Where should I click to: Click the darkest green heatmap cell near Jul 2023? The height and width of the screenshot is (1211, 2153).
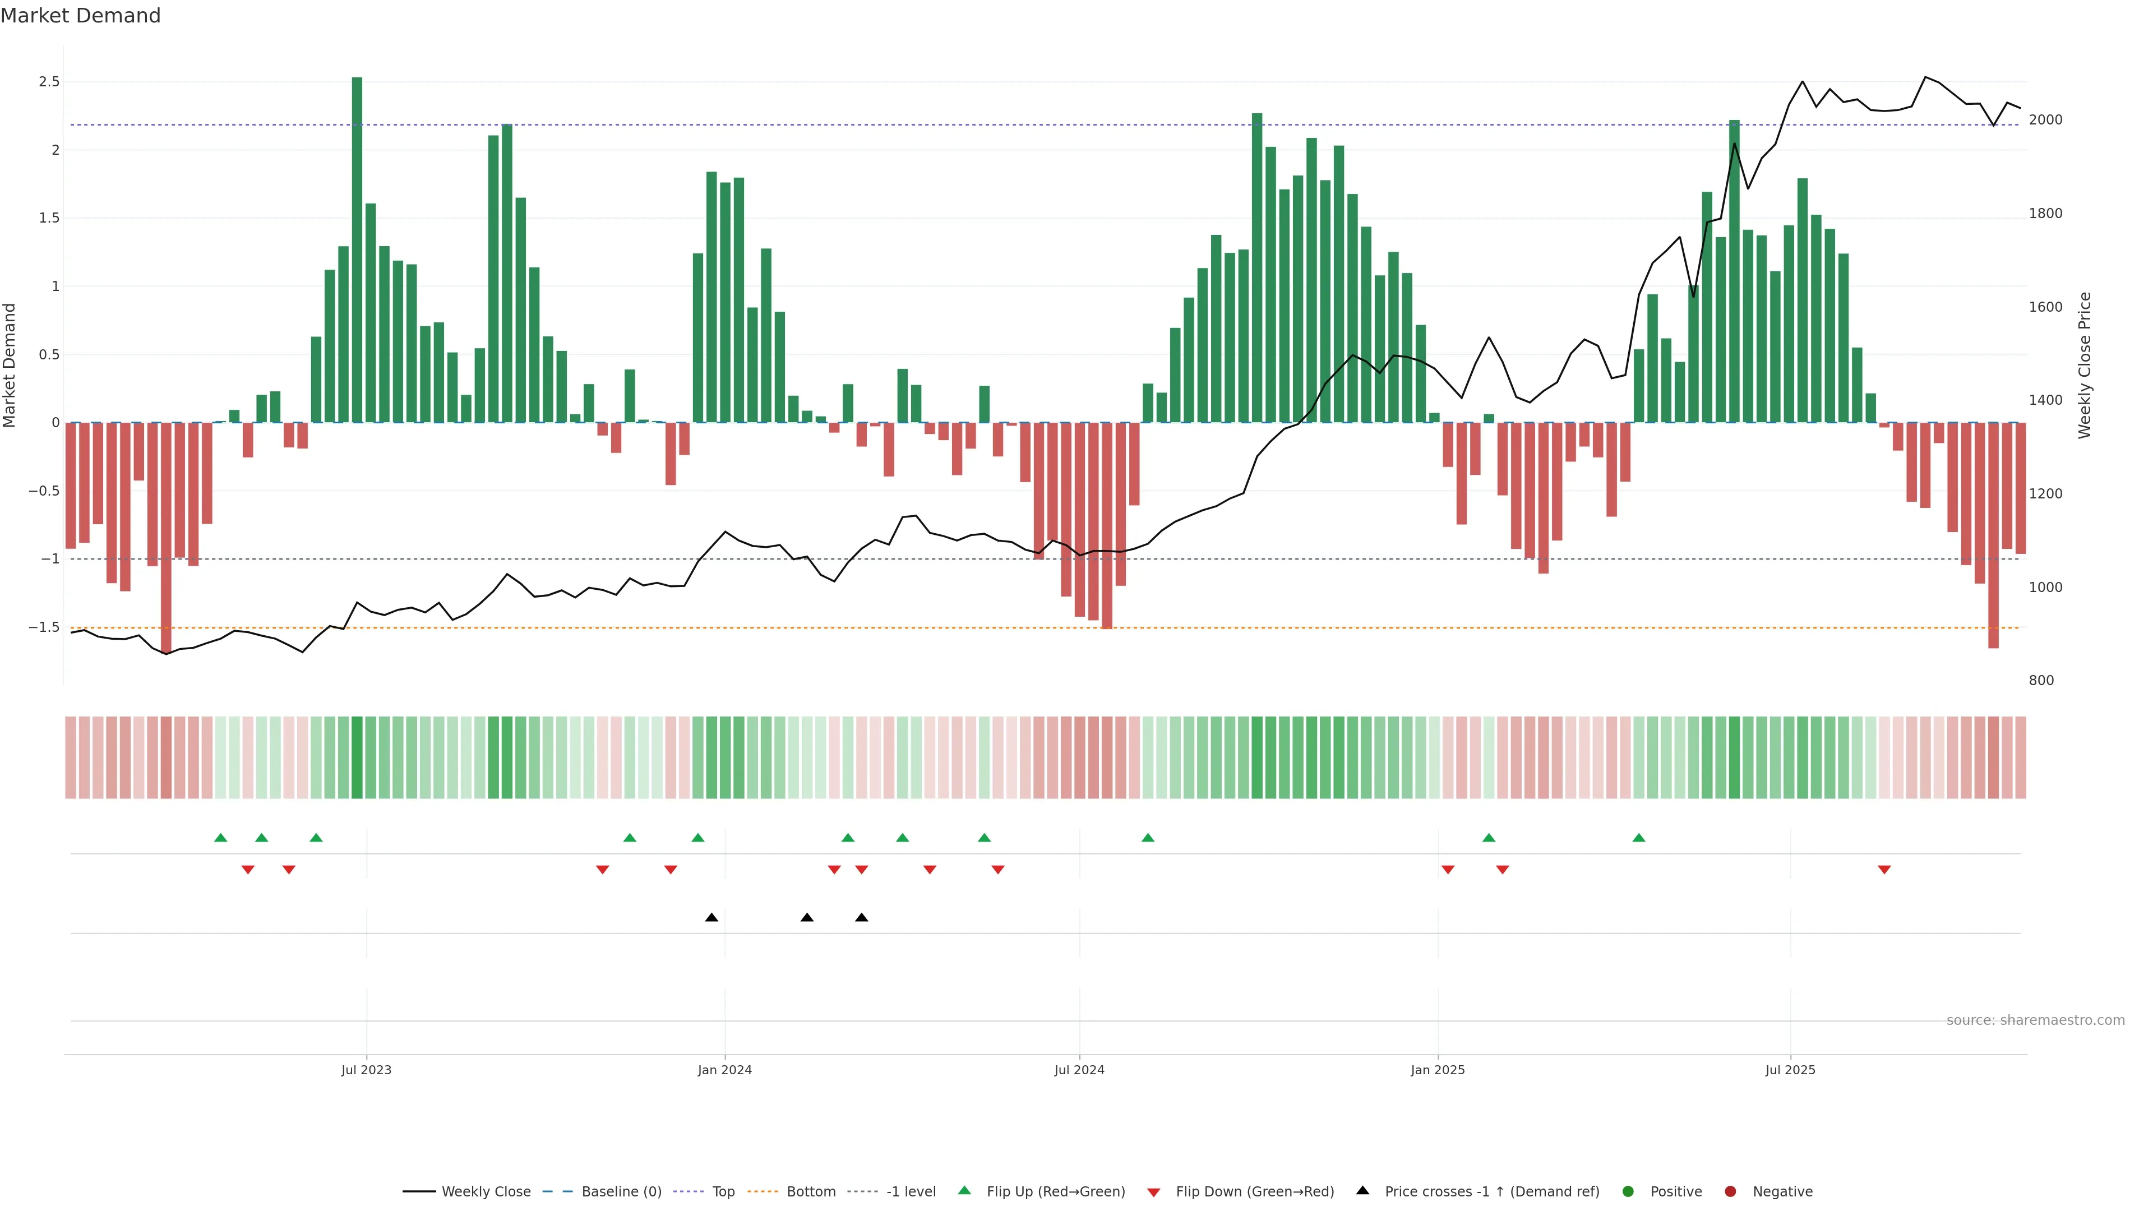357,757
